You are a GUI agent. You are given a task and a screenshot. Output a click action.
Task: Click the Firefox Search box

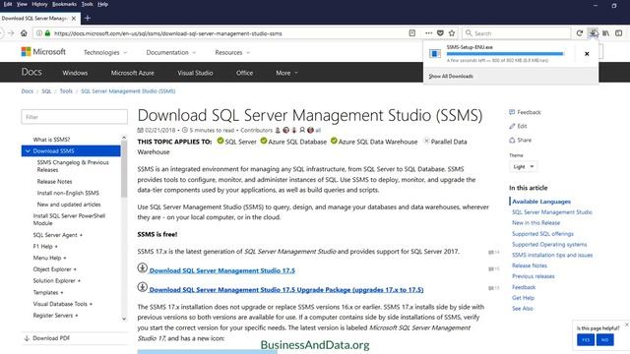[x=516, y=33]
